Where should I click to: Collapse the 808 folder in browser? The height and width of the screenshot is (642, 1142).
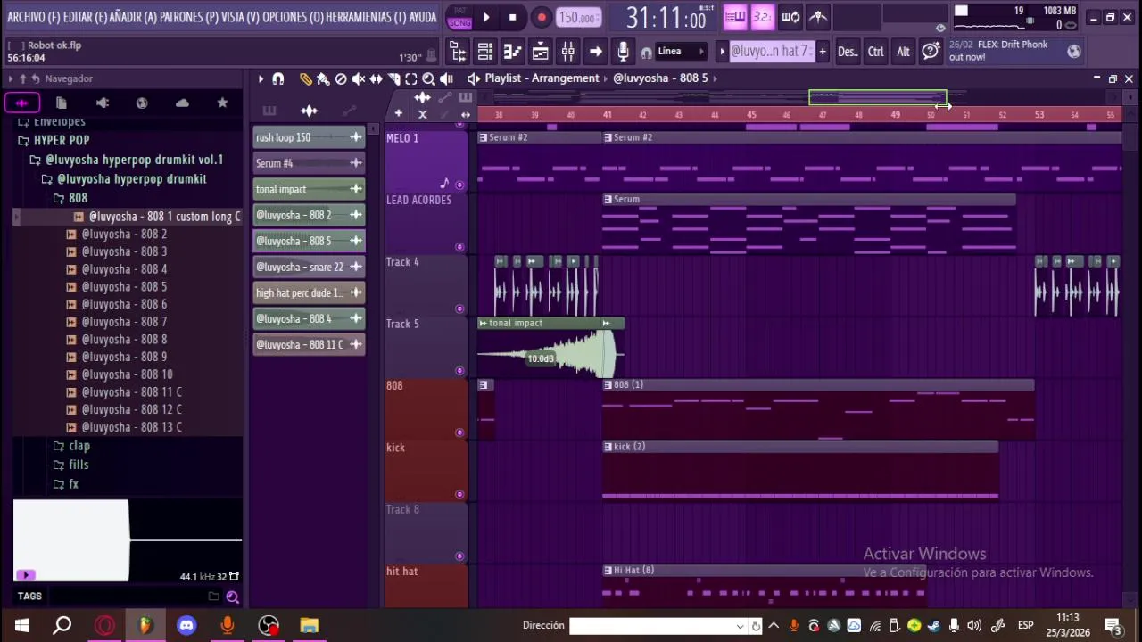coord(70,198)
